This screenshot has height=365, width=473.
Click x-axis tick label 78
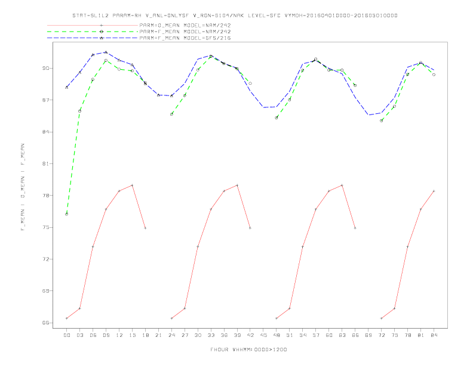point(408,335)
